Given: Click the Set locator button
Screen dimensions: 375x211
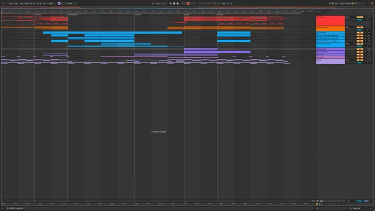Looking at the screenshot, I should [319, 11].
